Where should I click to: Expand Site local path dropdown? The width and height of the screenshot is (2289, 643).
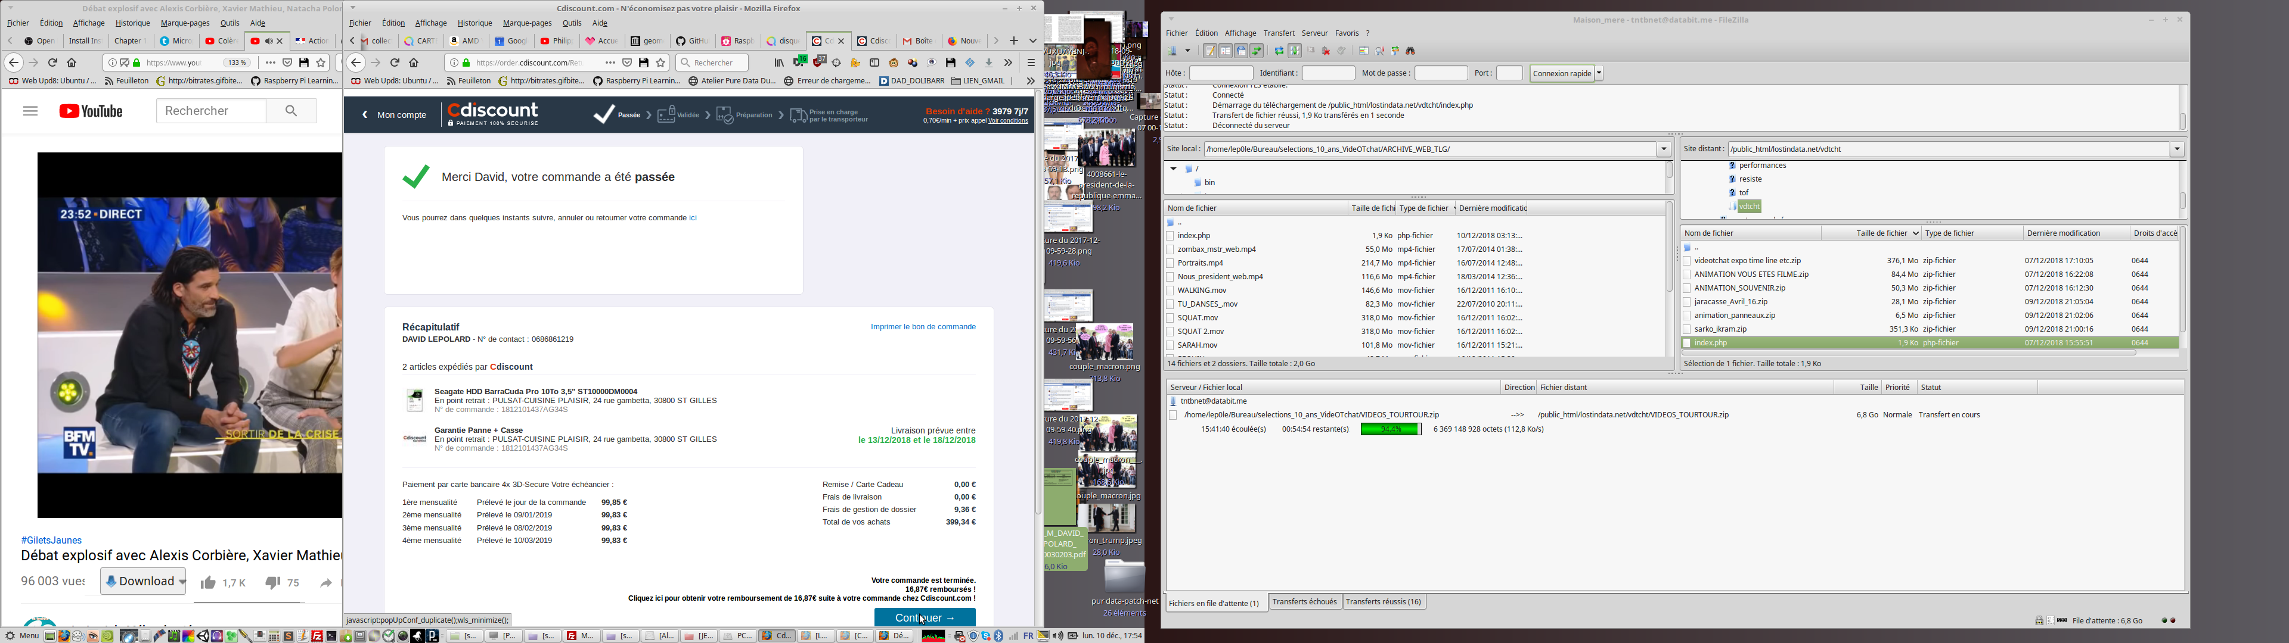click(1664, 149)
